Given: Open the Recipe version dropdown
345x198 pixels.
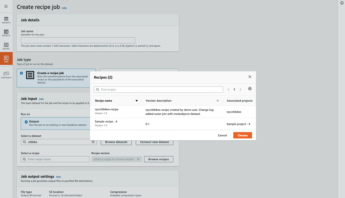Looking at the screenshot, I should click(117, 159).
